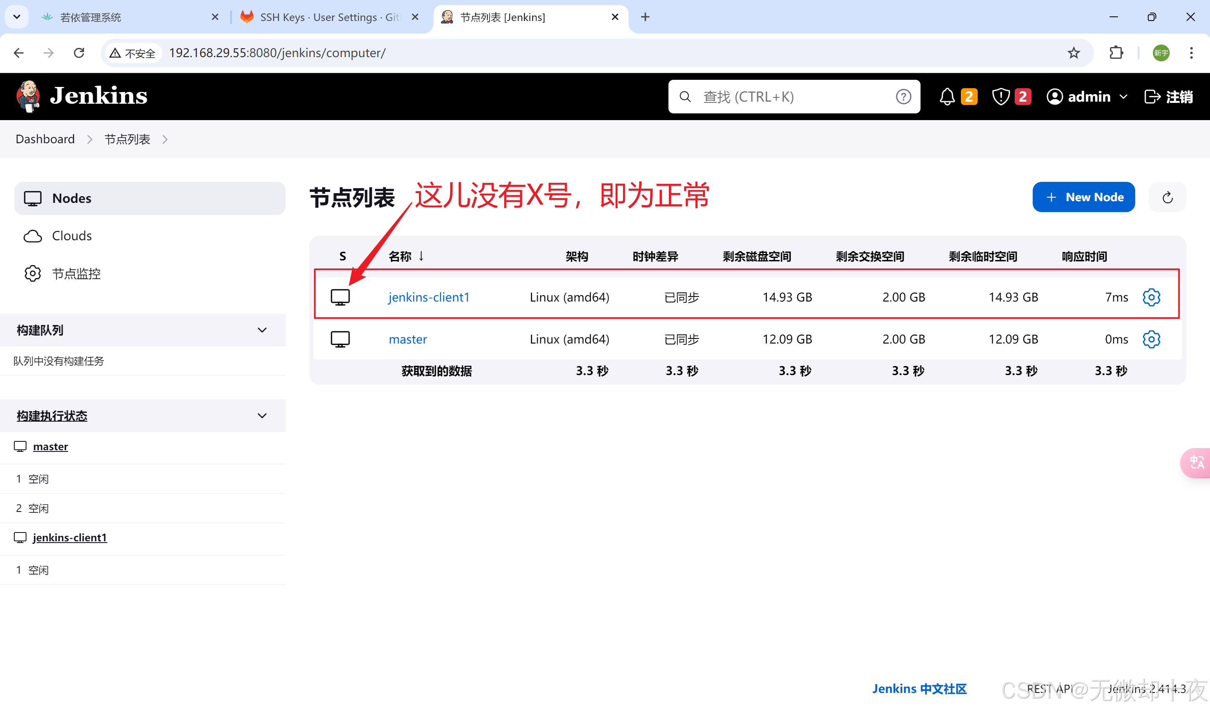Collapse the 构建执行状态 panel
The height and width of the screenshot is (711, 1210).
(262, 416)
